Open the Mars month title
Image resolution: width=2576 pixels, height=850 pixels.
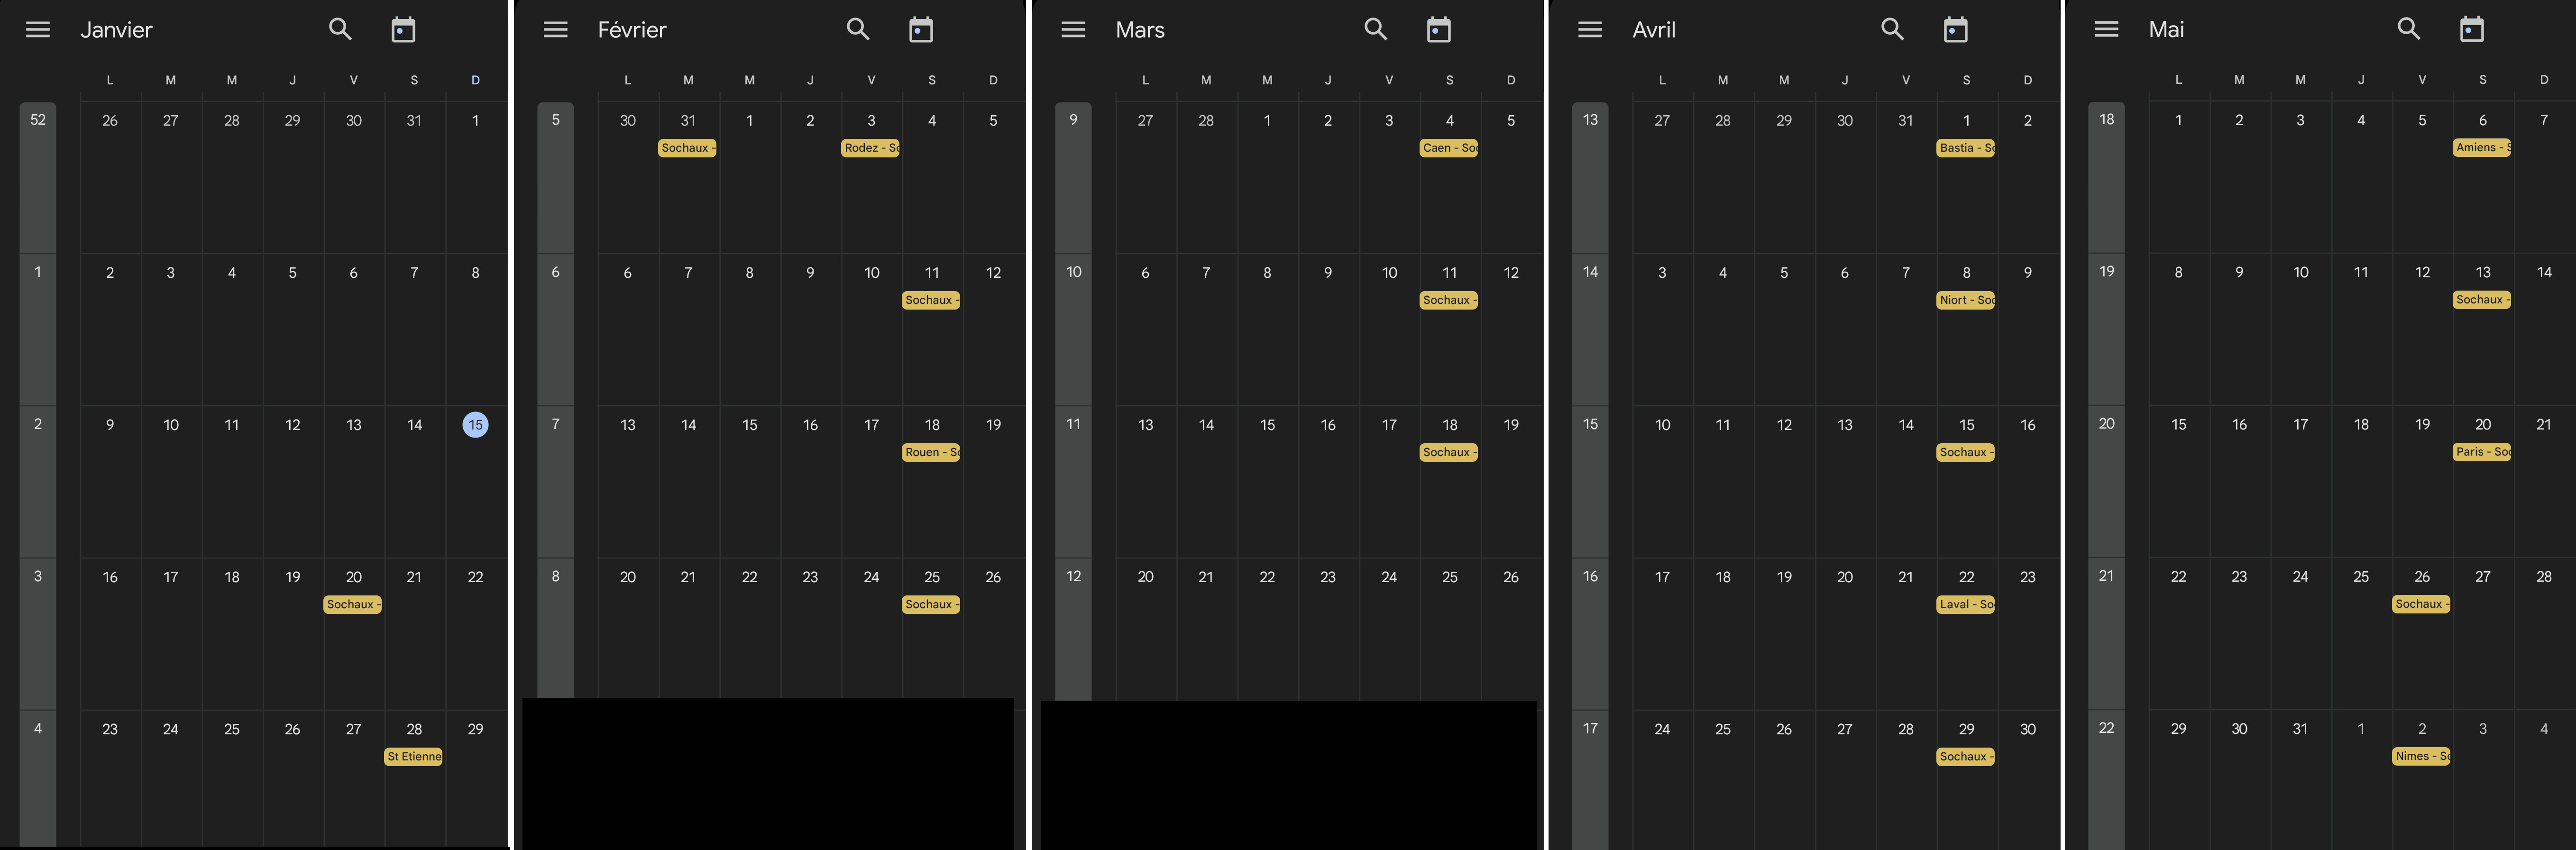click(x=1140, y=30)
